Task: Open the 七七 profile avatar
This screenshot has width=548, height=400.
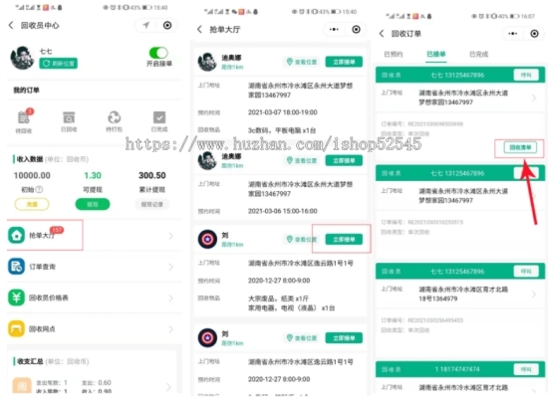Action: [22, 58]
